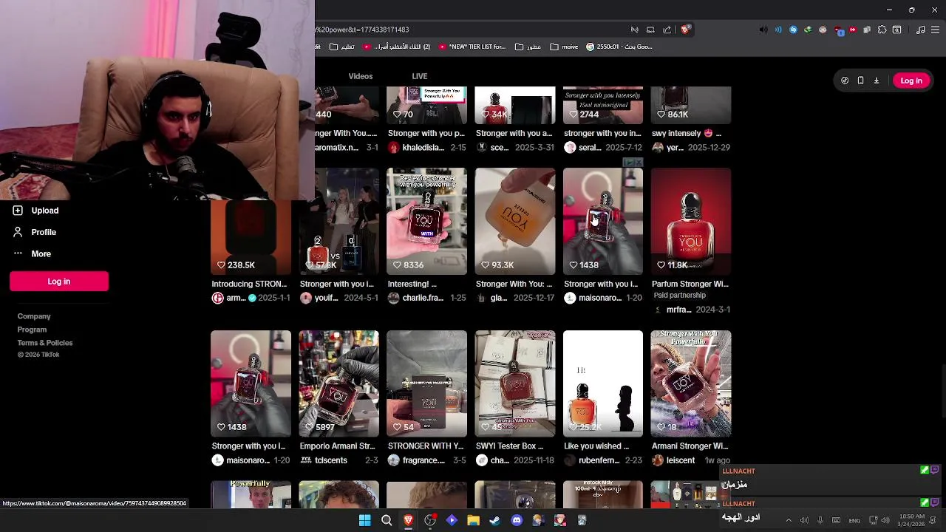
Task: Click the mrfra... author name
Action: pyautogui.click(x=679, y=310)
